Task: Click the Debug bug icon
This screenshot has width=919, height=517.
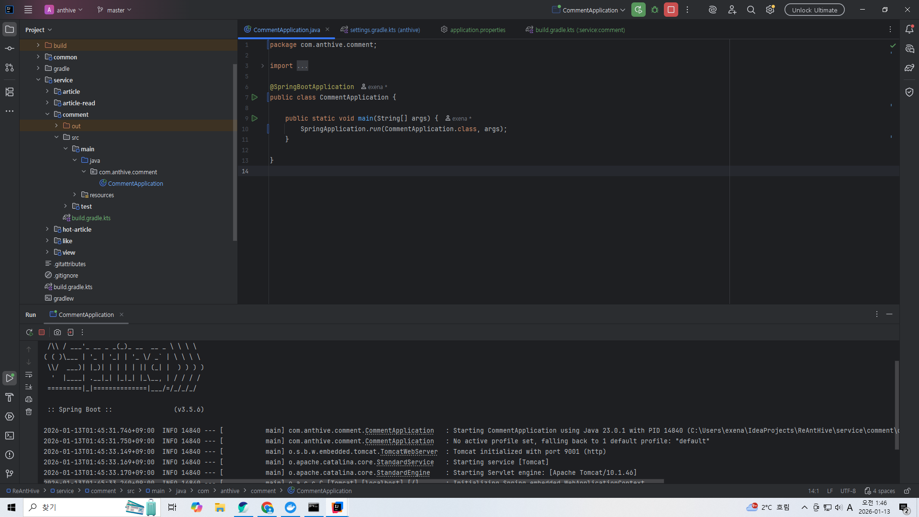Action: click(655, 10)
